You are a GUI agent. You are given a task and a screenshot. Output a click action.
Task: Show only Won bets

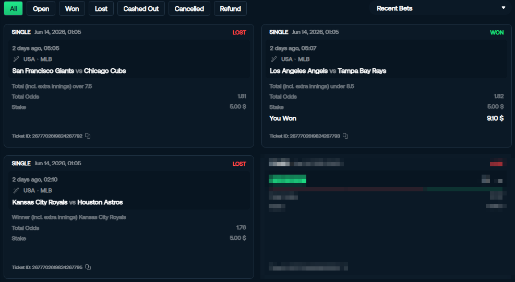pos(72,8)
